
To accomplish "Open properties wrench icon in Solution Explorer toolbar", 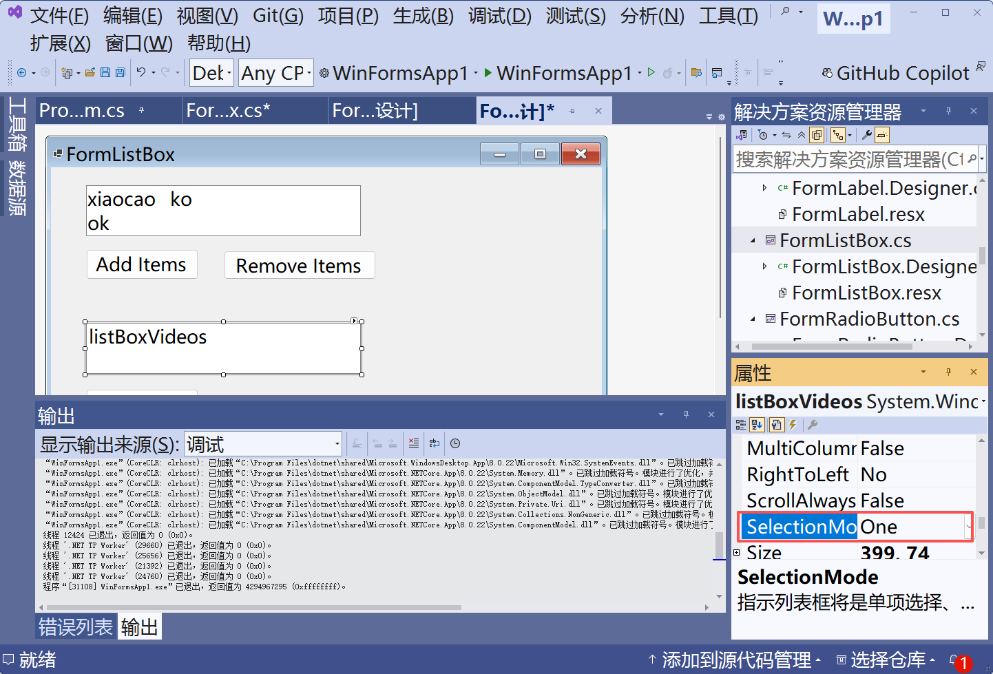I will (x=867, y=135).
